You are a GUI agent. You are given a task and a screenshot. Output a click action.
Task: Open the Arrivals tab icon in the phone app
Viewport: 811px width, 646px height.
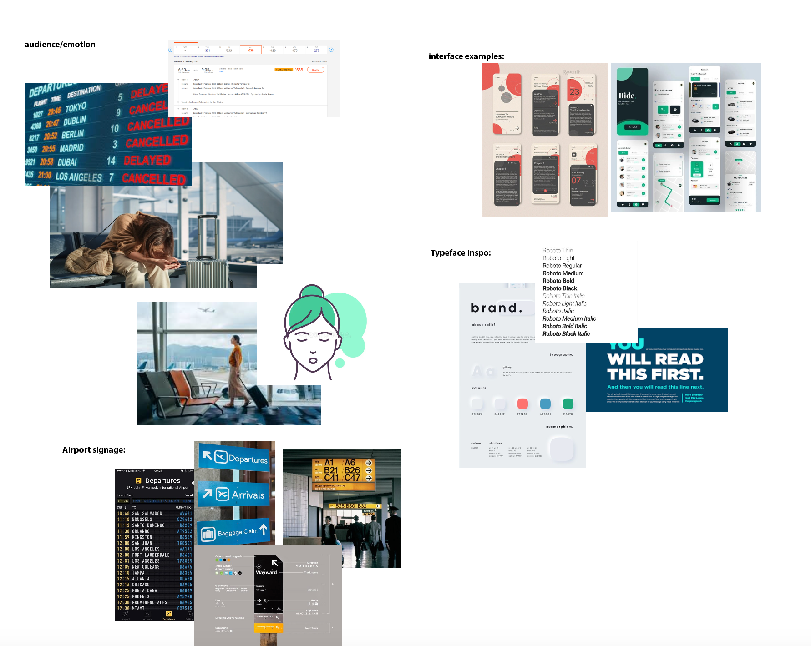point(147,615)
